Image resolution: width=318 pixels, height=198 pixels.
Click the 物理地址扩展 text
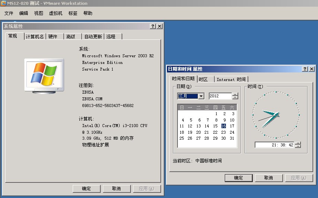pyautogui.click(x=95, y=145)
